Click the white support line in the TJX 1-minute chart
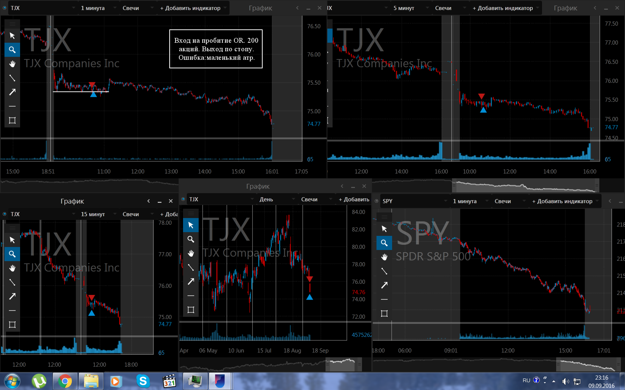Image resolution: width=625 pixels, height=390 pixels. 81,91
